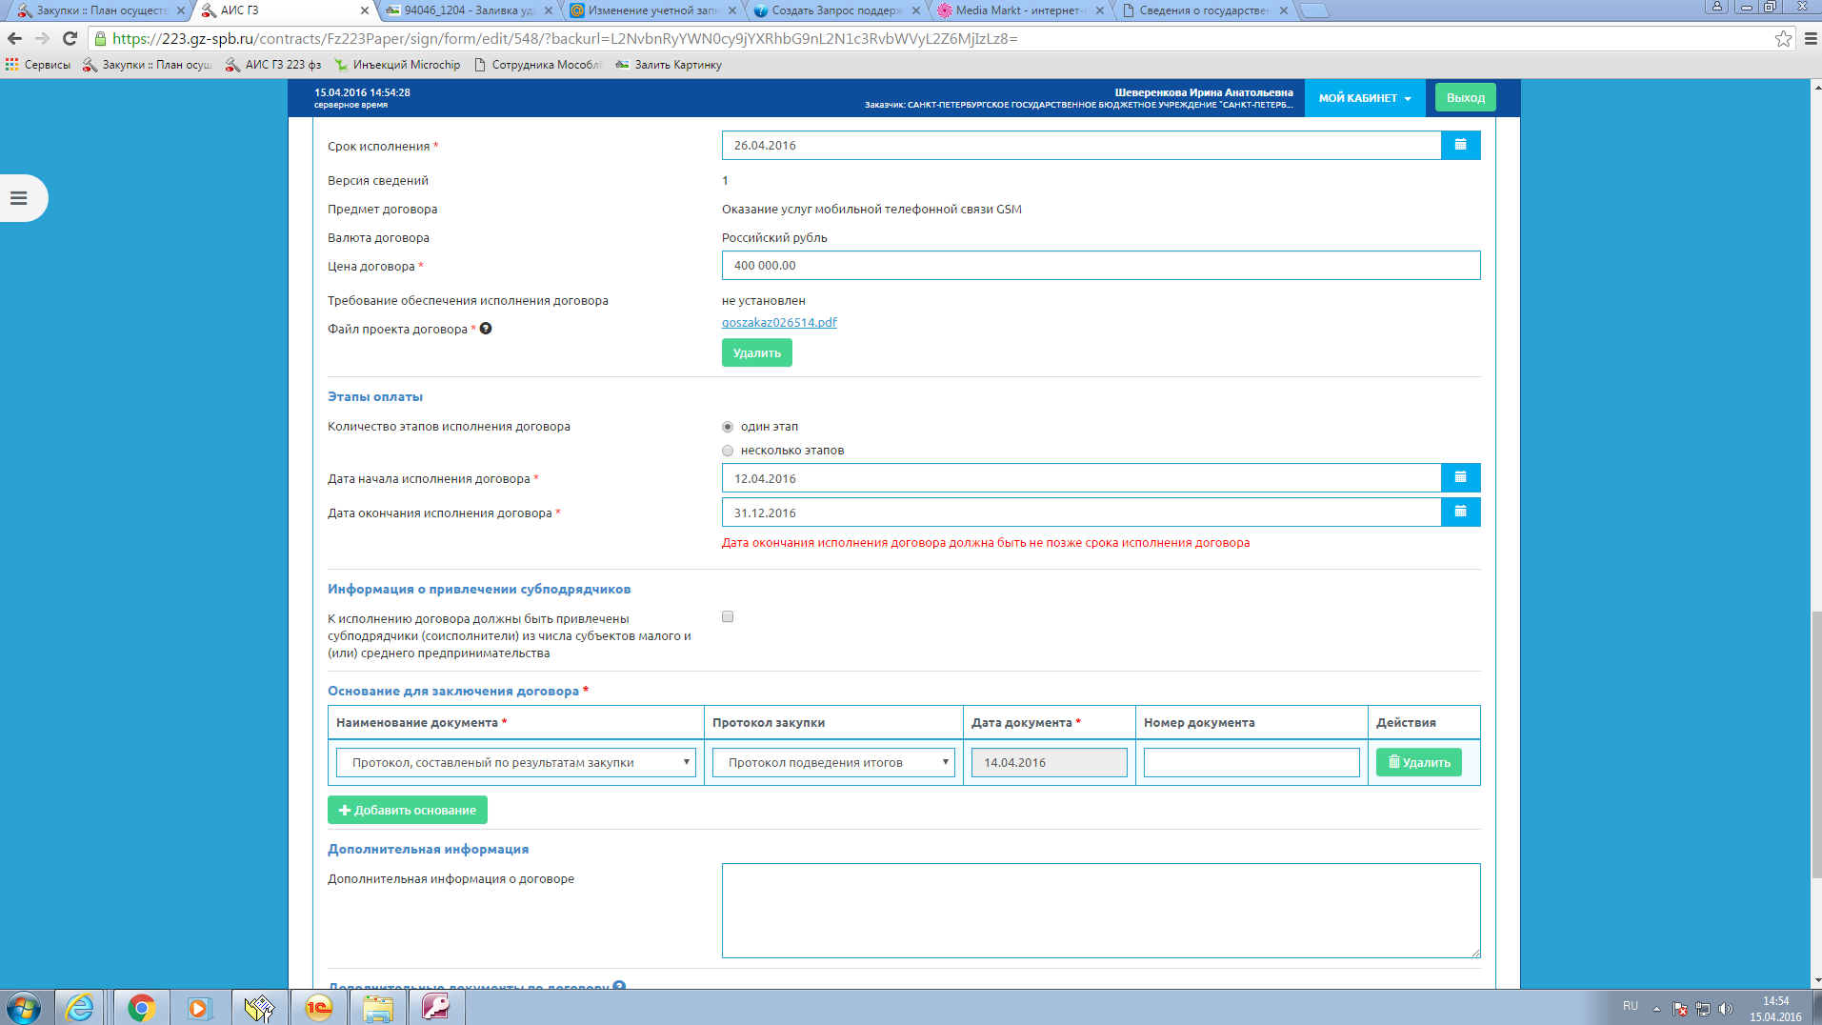Go back to the previous page
This screenshot has width=1822, height=1025.
click(14, 38)
